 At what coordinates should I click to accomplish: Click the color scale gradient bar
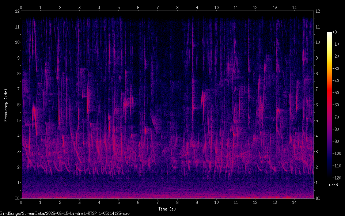point(329,105)
